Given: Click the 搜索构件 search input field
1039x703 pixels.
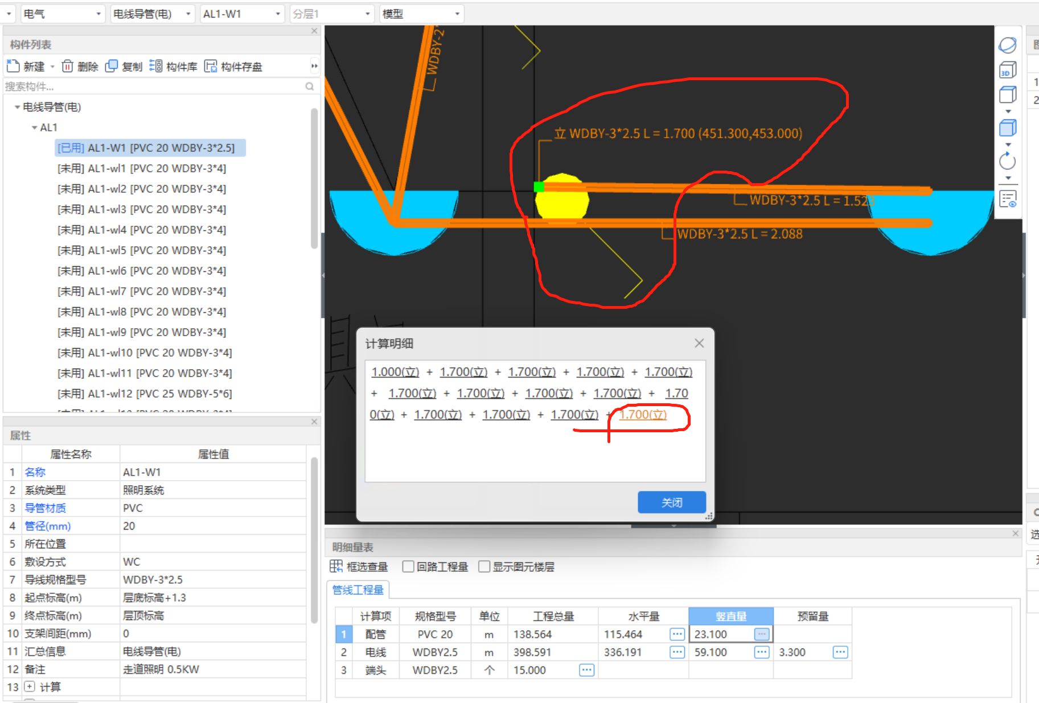Looking at the screenshot, I should [x=154, y=86].
